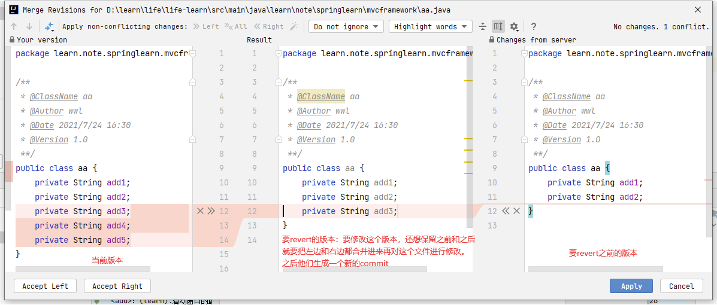Click the Accept Left button
Screen dimensions: 717x305
coord(45,286)
